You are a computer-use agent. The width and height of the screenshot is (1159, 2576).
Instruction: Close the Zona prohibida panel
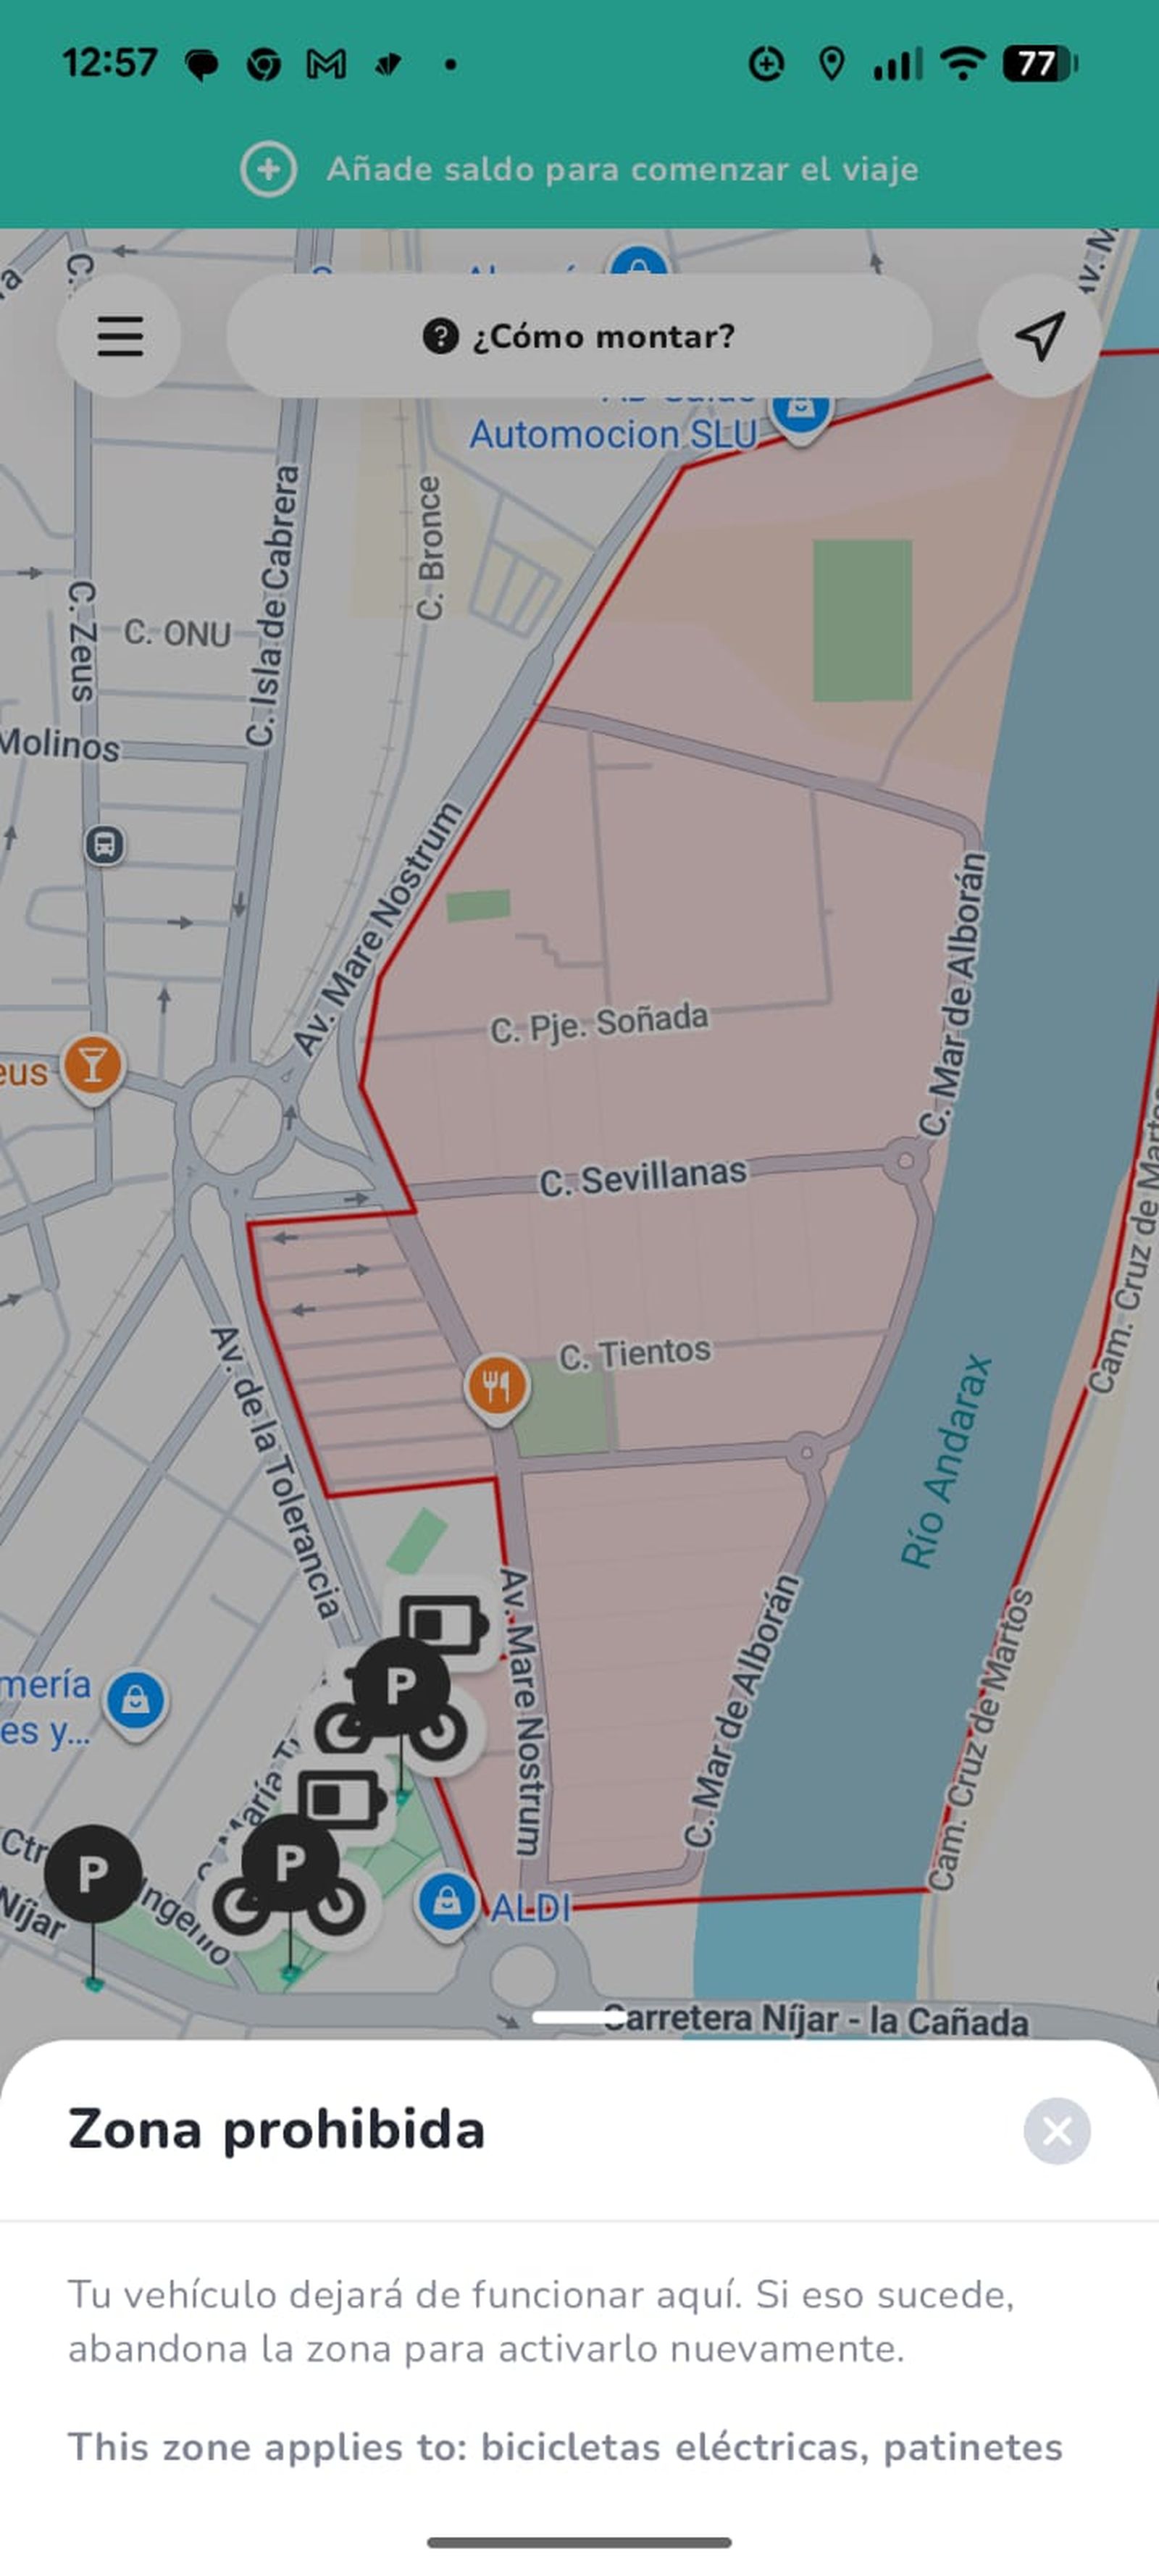point(1057,2131)
